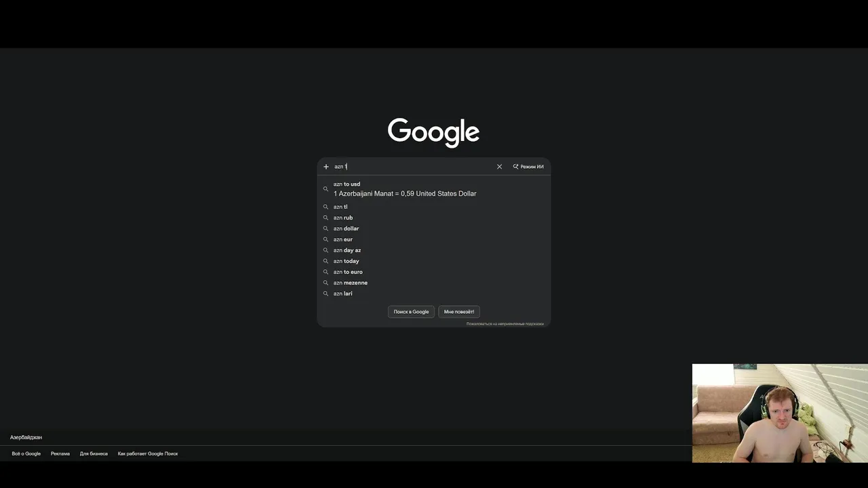
Task: Open the 'Реклама' footer link
Action: pos(60,453)
